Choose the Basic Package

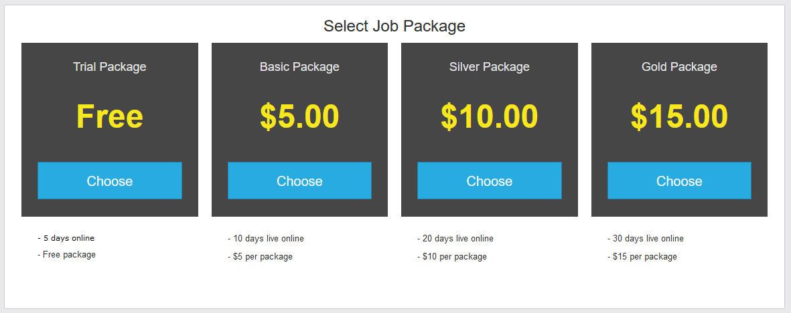[x=299, y=181]
